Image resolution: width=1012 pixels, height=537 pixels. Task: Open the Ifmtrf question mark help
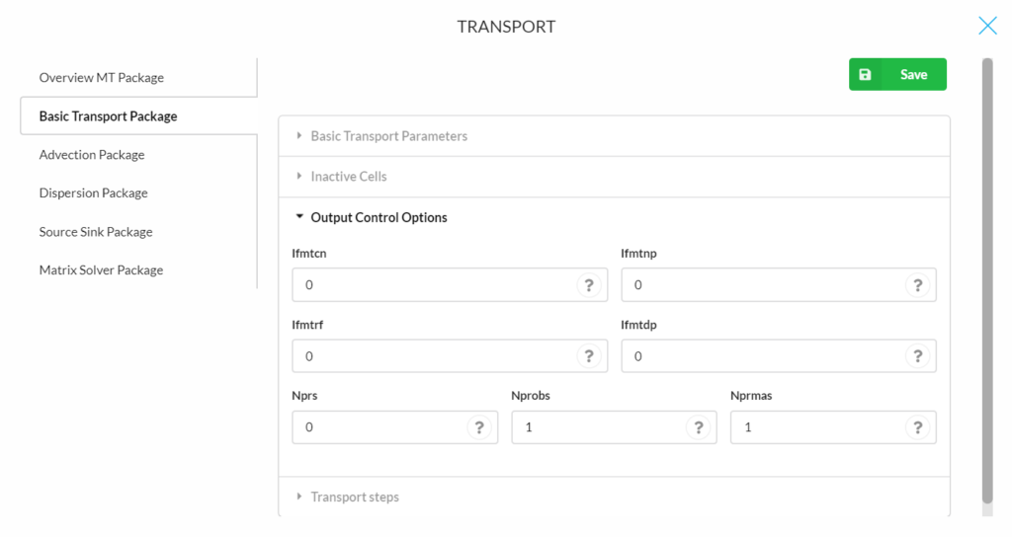point(589,355)
